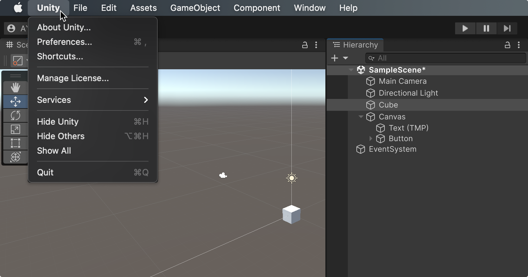
Task: Click the Step frame button
Action: [507, 28]
